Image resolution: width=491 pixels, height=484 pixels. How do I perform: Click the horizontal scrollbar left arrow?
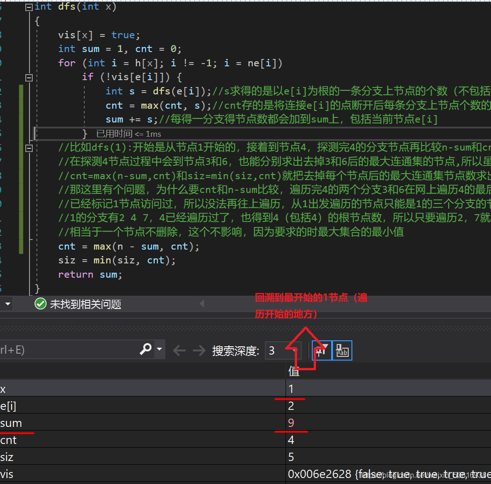(202, 303)
